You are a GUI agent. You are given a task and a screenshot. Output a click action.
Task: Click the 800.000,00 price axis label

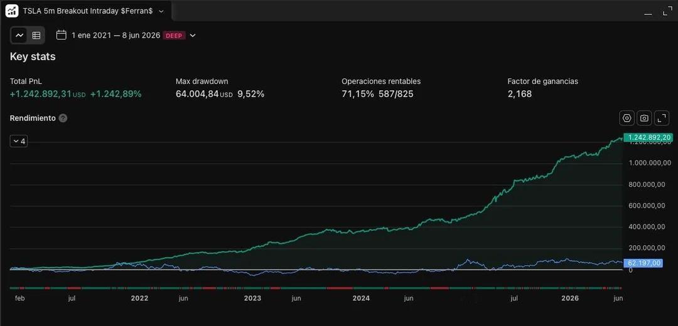click(x=647, y=184)
